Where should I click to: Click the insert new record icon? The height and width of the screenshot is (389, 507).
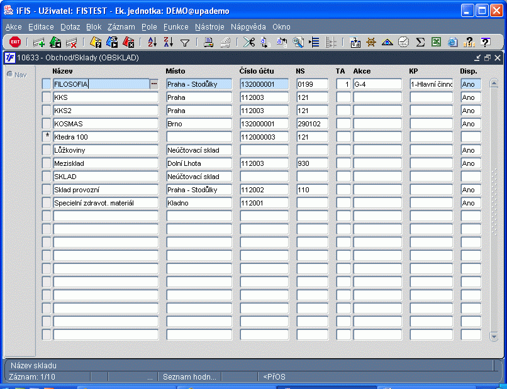pos(39,42)
